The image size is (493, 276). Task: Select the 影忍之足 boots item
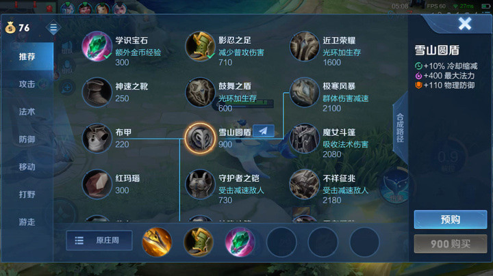click(200, 46)
